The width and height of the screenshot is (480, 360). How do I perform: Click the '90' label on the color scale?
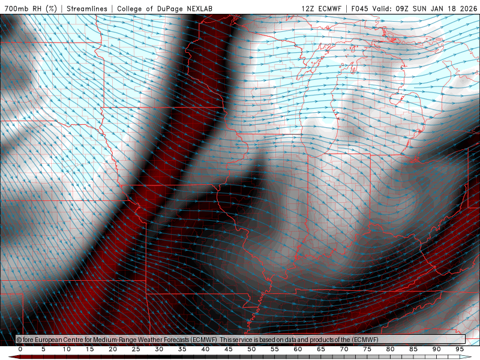[437, 349]
